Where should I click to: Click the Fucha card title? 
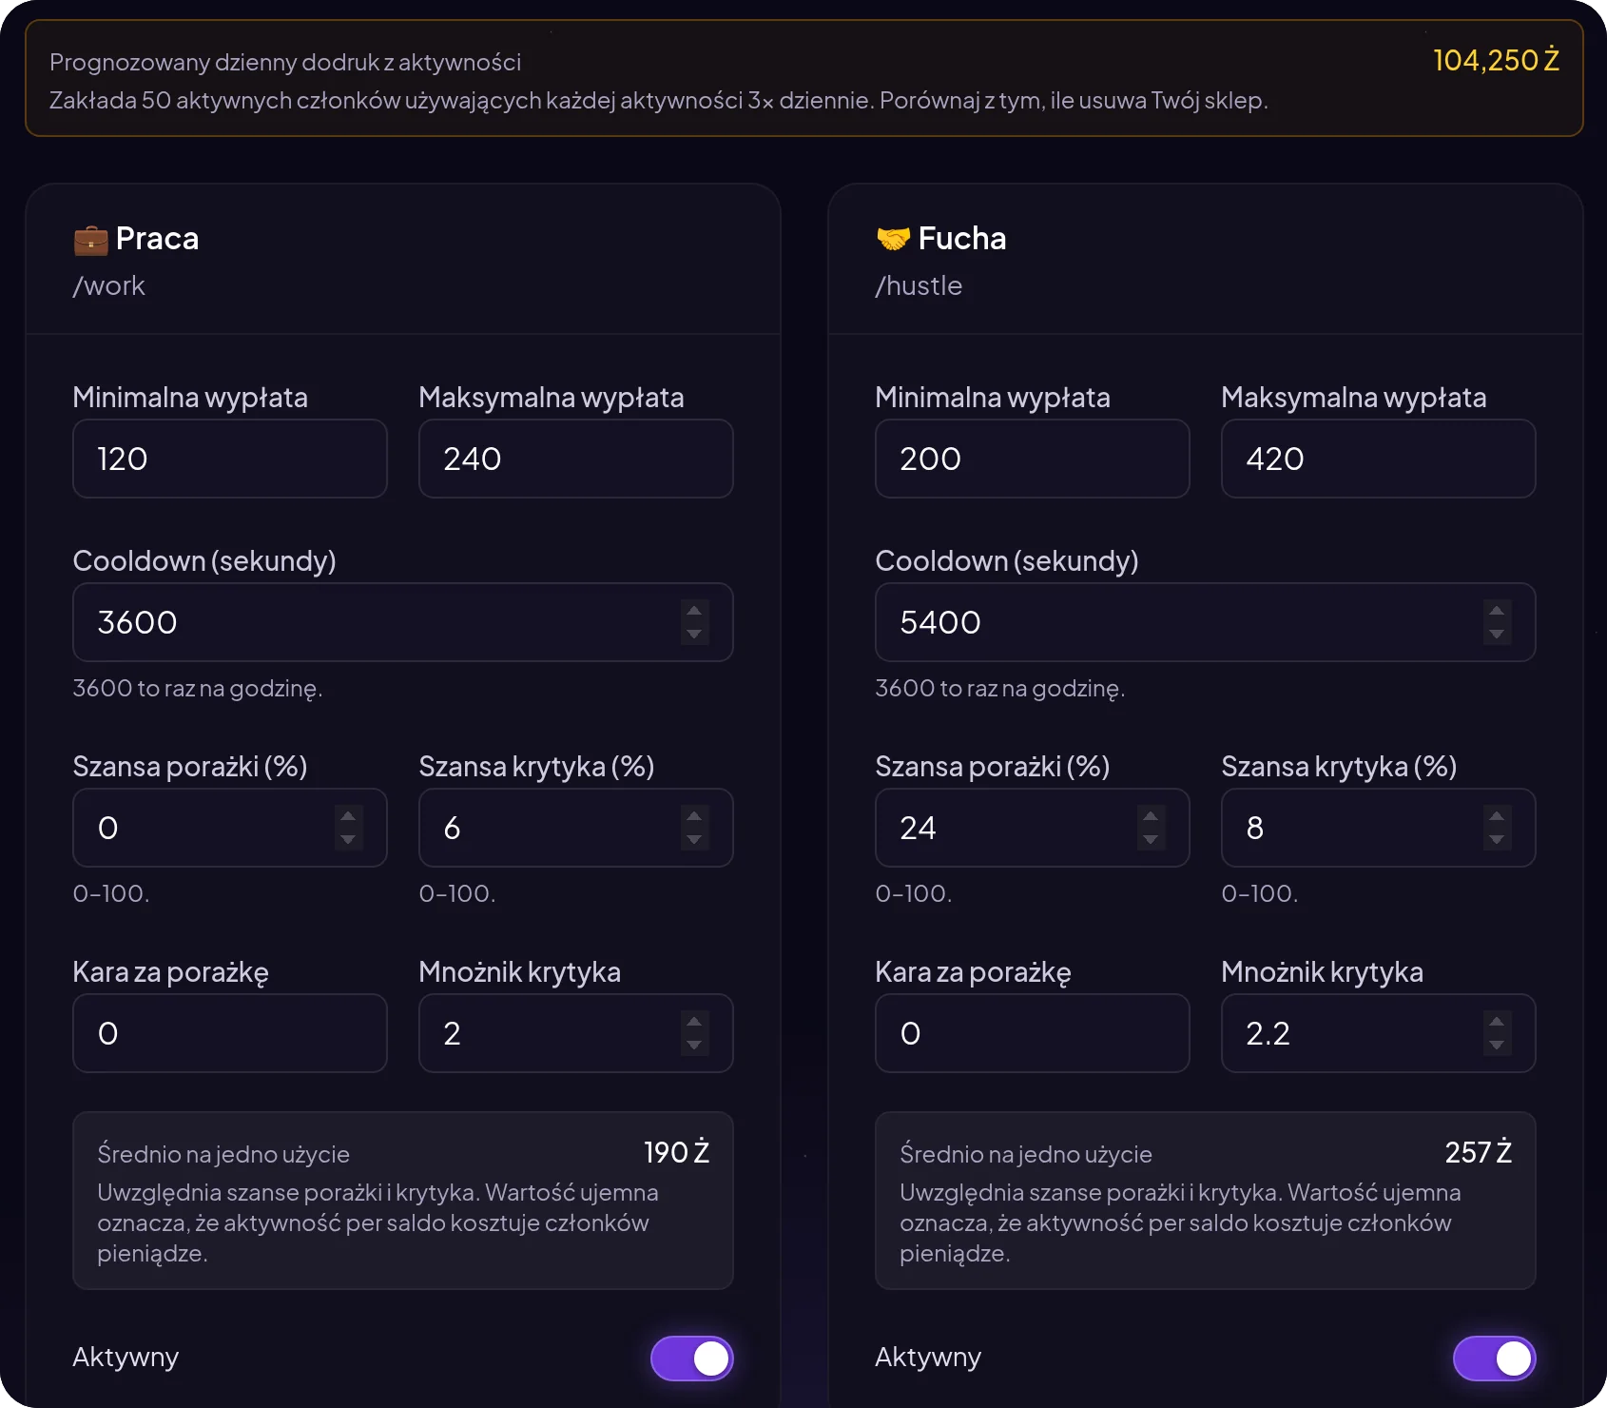(x=962, y=238)
